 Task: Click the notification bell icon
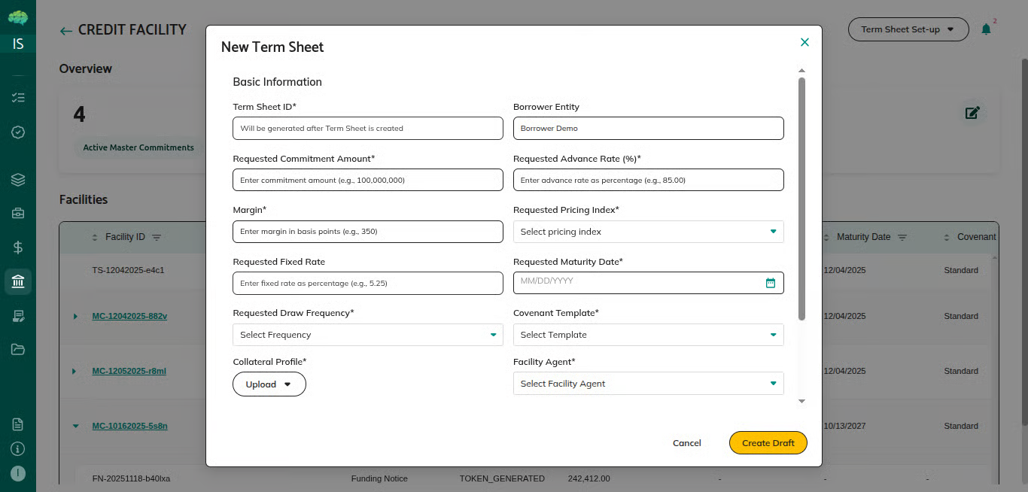(x=986, y=29)
